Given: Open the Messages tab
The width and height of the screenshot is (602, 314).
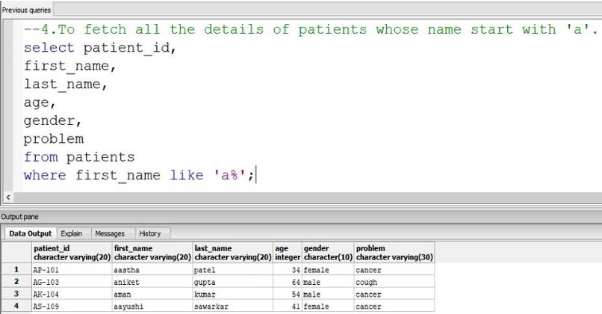Looking at the screenshot, I should coord(110,233).
